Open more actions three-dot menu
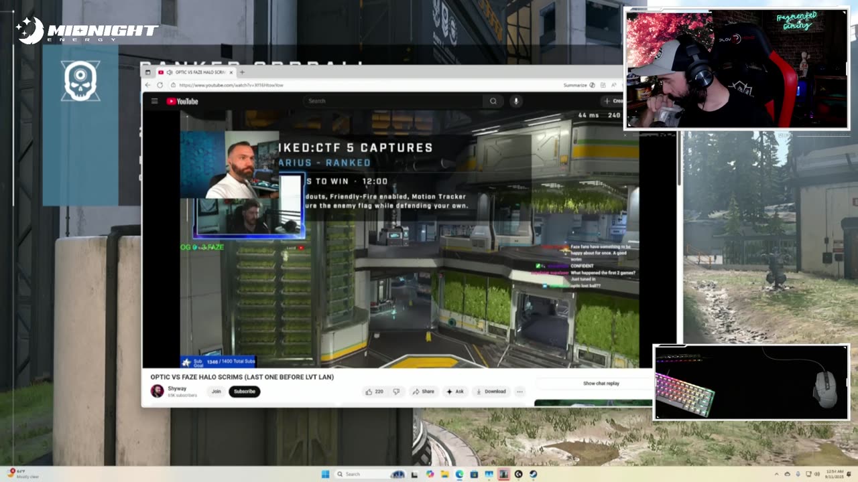Screen dimensions: 858x482 point(519,392)
